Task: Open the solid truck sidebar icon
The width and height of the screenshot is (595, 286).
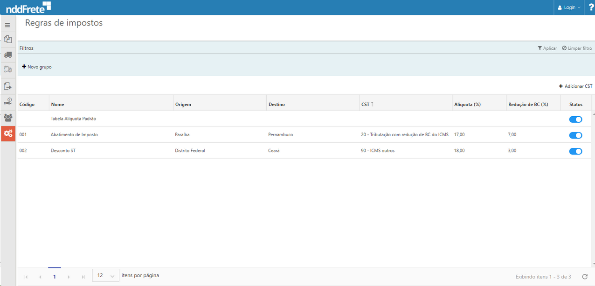Action: pos(7,55)
